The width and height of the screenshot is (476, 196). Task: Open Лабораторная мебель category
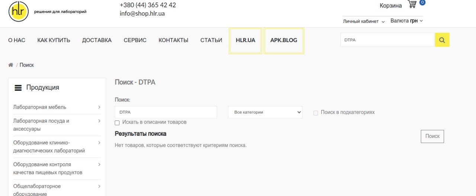point(40,107)
